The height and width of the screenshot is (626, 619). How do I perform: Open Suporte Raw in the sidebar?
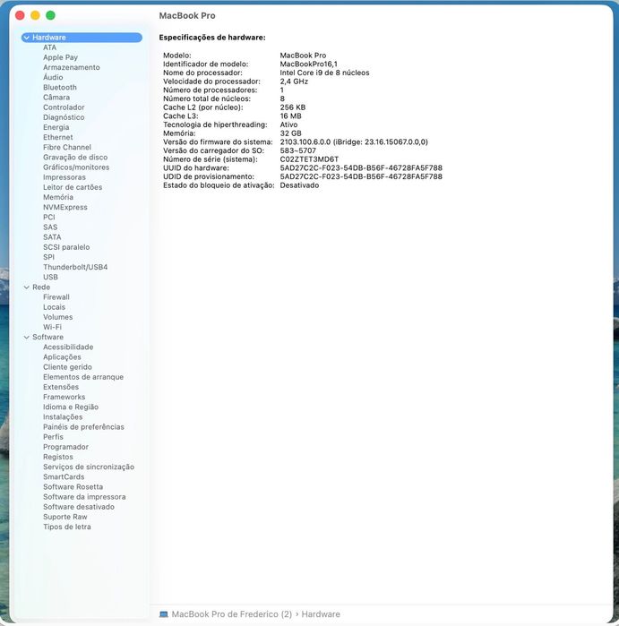[x=65, y=517]
